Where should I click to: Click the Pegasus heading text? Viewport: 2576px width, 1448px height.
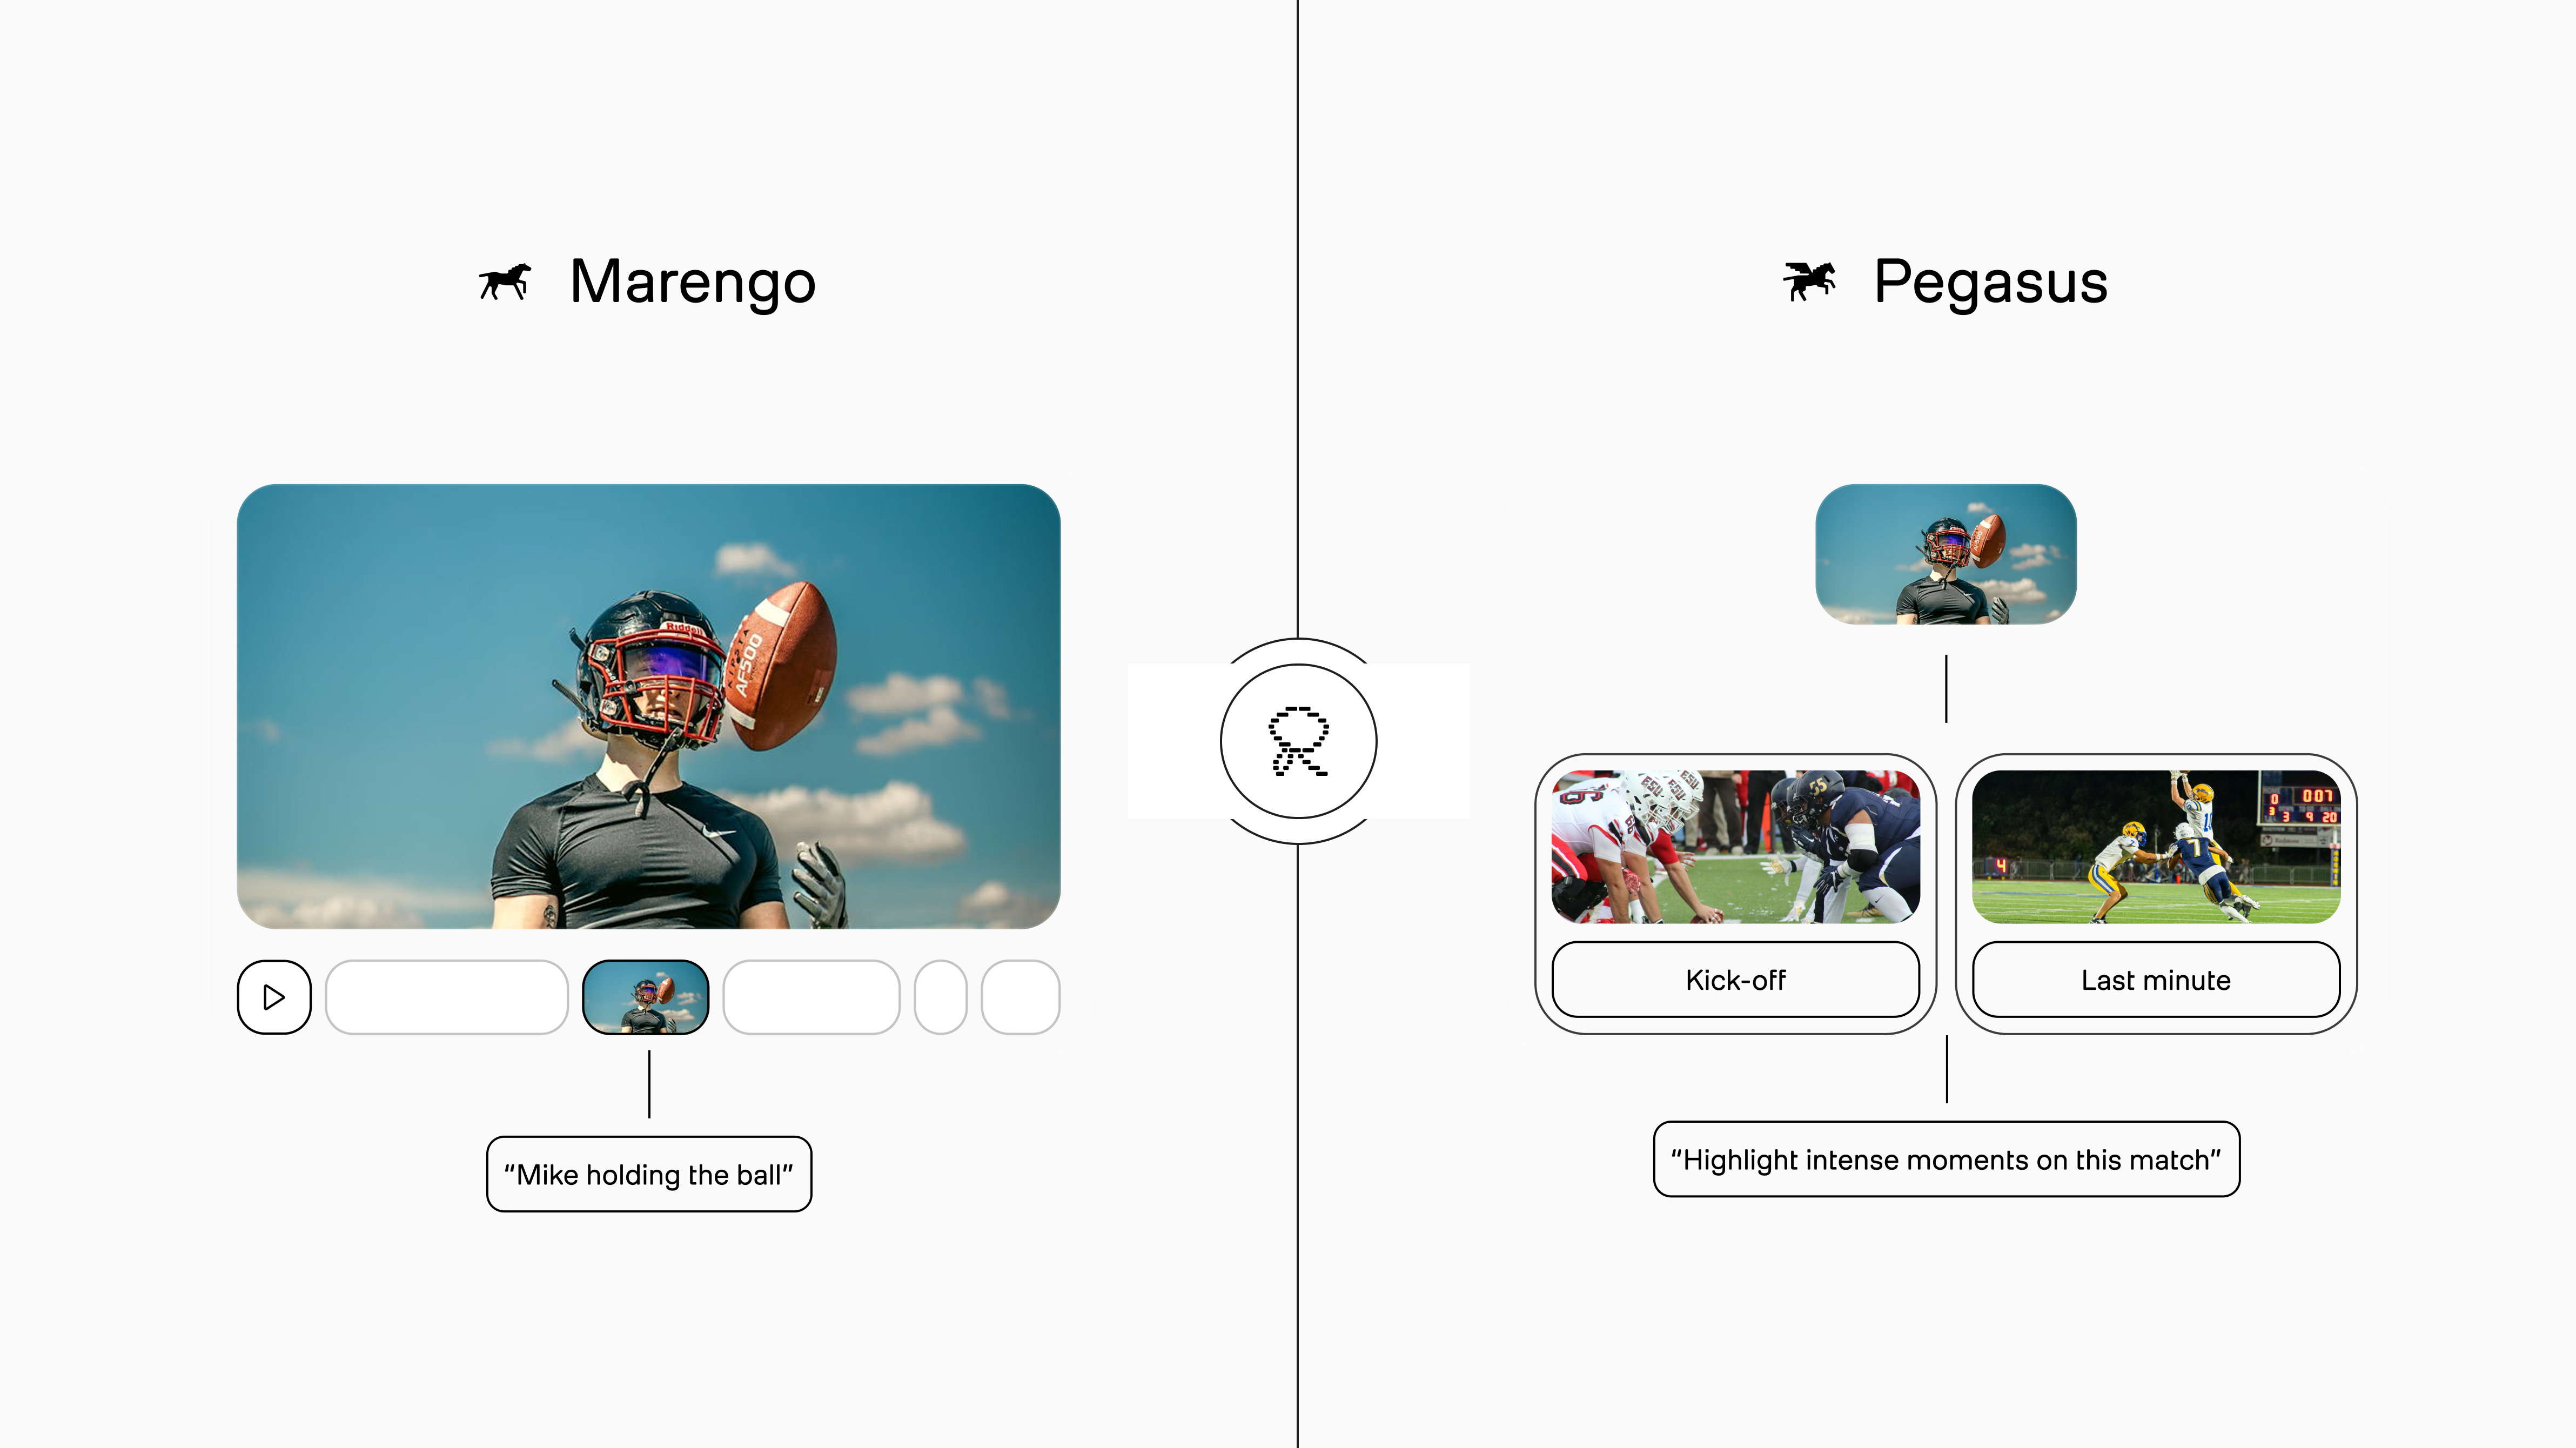point(1990,283)
